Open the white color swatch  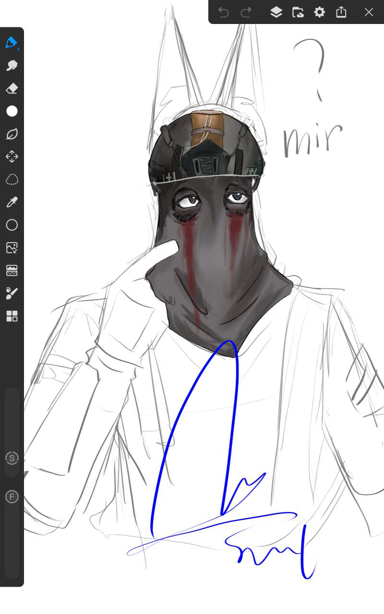tap(12, 111)
